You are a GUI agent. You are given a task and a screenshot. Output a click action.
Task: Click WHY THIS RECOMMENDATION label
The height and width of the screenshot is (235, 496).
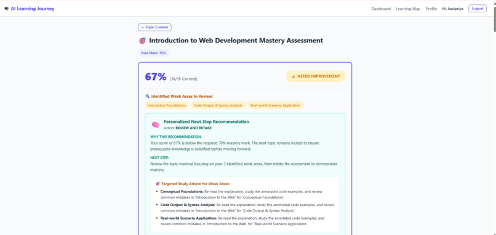pyautogui.click(x=176, y=137)
